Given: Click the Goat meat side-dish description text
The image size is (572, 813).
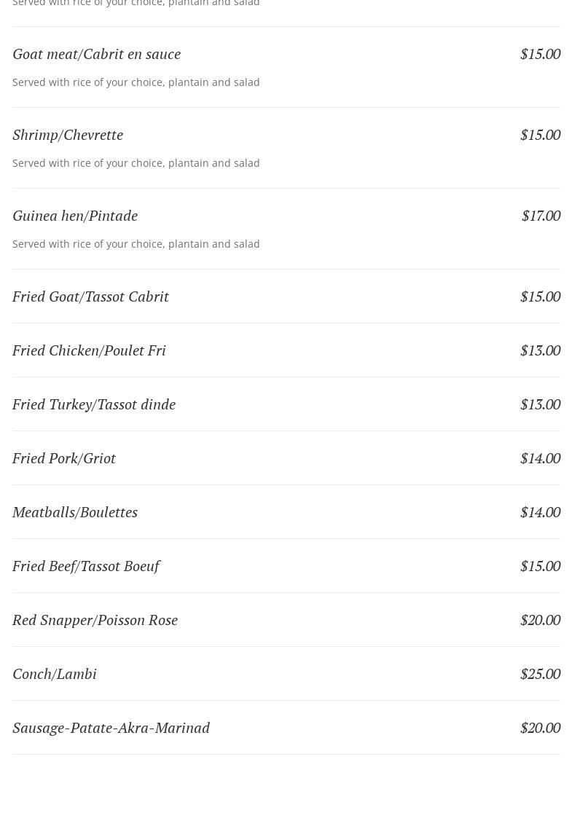Looking at the screenshot, I should pos(136,82).
